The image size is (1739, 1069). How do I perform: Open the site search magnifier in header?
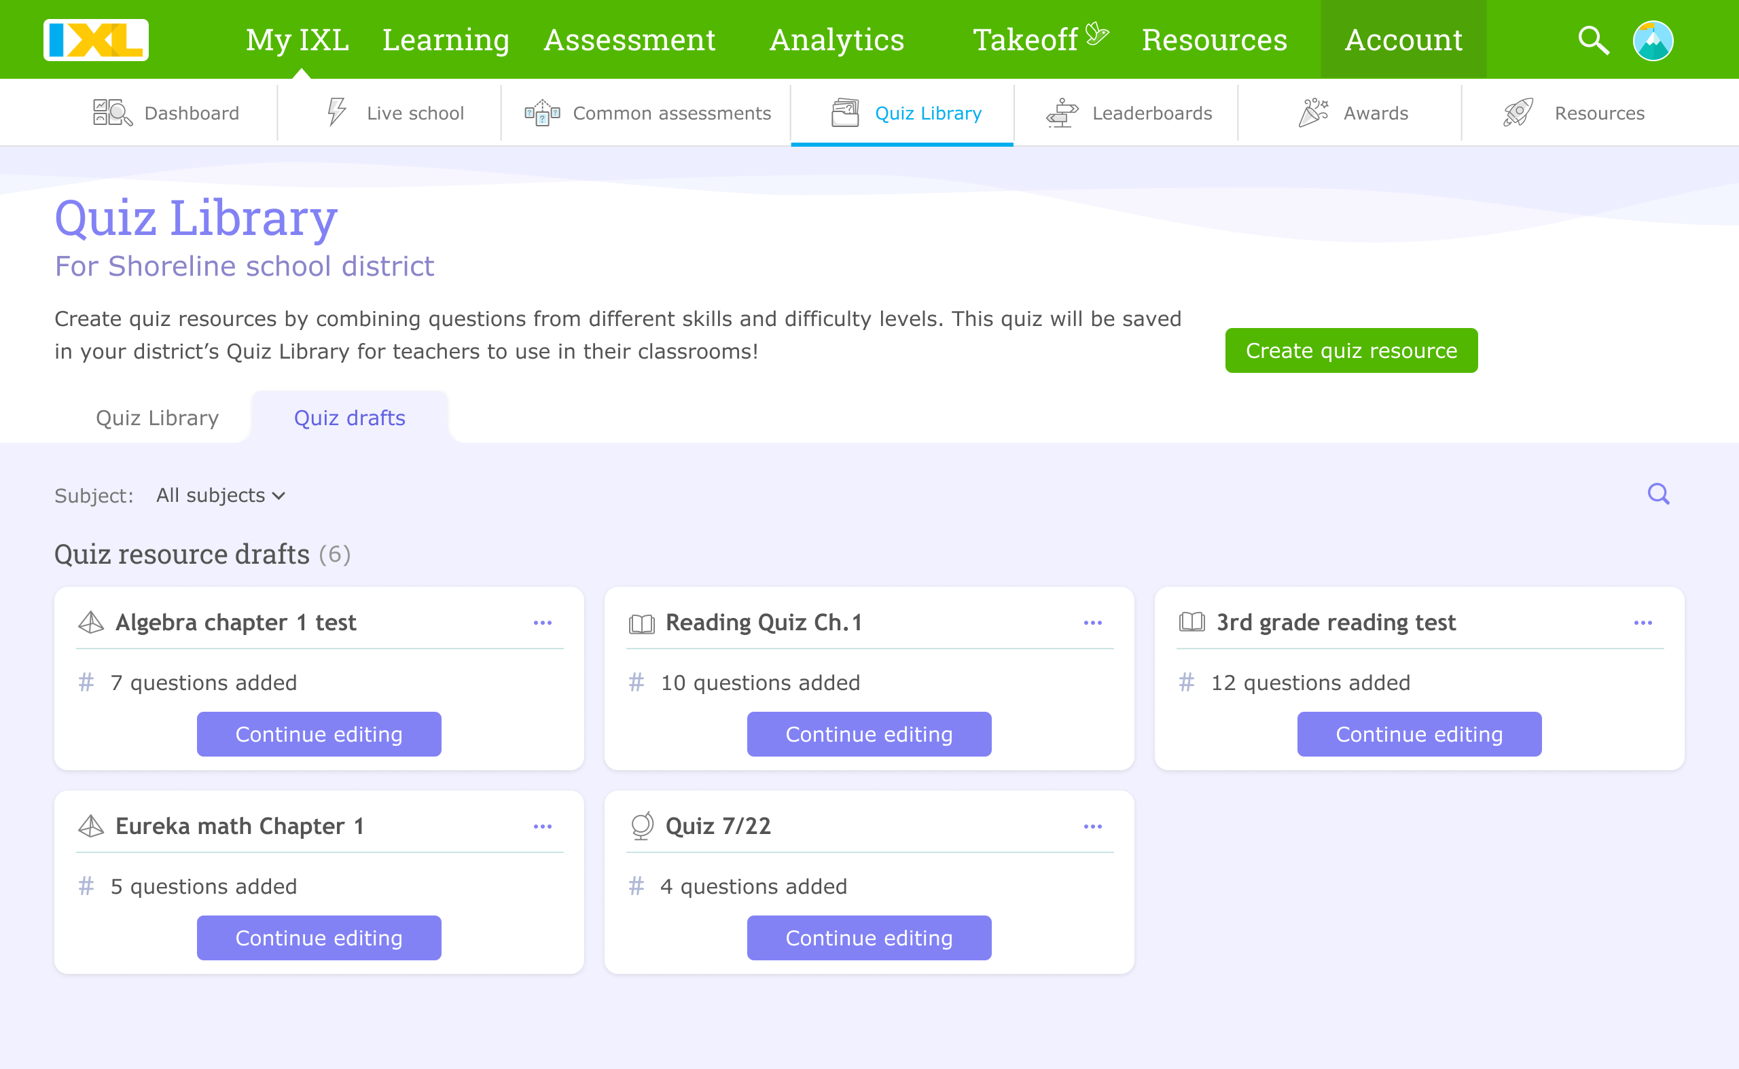coord(1594,40)
